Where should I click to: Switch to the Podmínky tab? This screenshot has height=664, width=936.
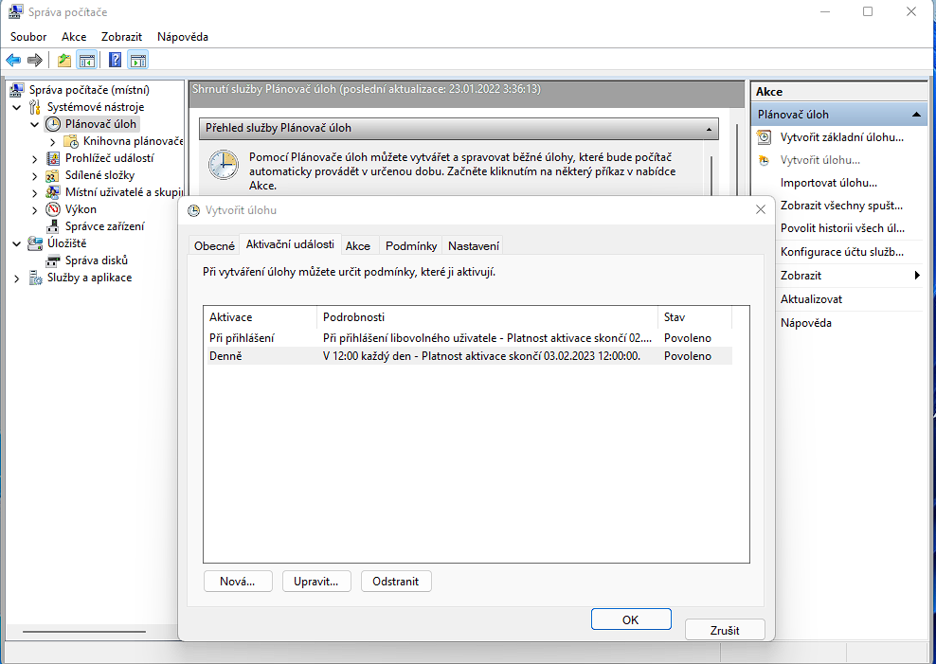coord(410,245)
